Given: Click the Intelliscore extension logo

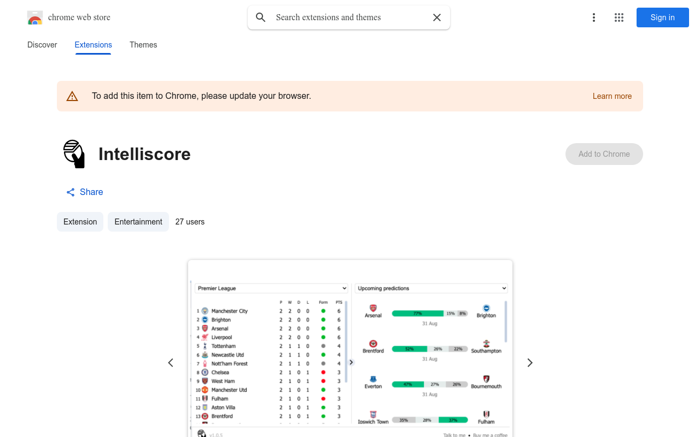Looking at the screenshot, I should [74, 154].
